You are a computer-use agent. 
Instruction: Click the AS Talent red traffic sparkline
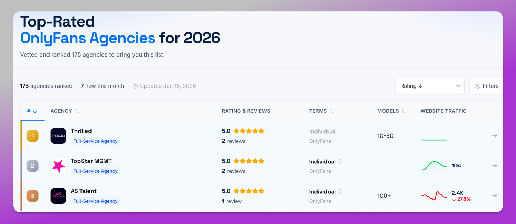tap(434, 196)
